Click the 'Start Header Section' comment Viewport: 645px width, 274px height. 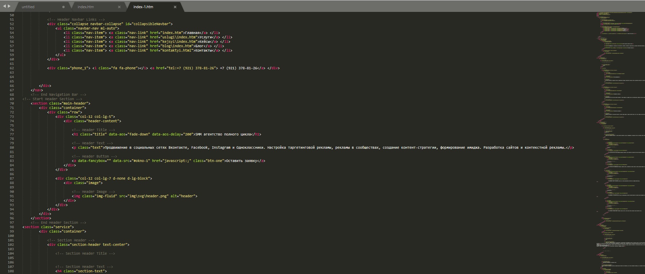(x=52, y=99)
